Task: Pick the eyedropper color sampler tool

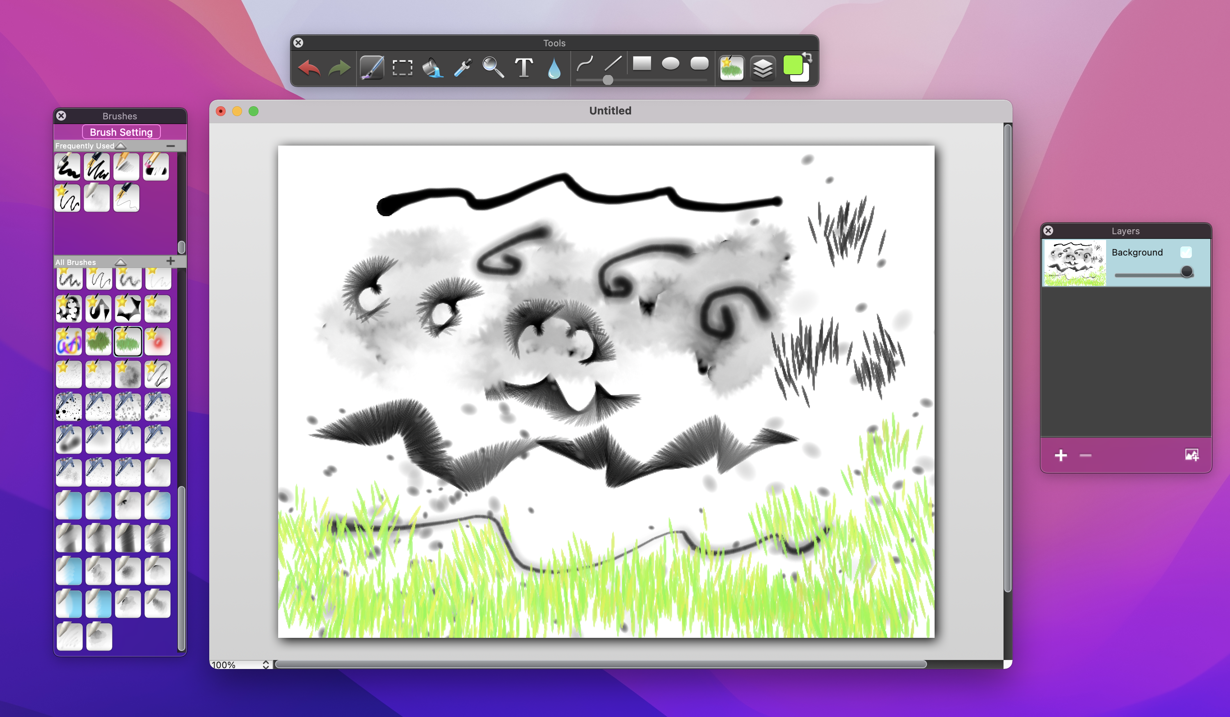Action: pyautogui.click(x=463, y=68)
